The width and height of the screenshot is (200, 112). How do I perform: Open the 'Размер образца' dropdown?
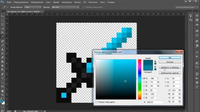pyautogui.click(x=32, y=7)
